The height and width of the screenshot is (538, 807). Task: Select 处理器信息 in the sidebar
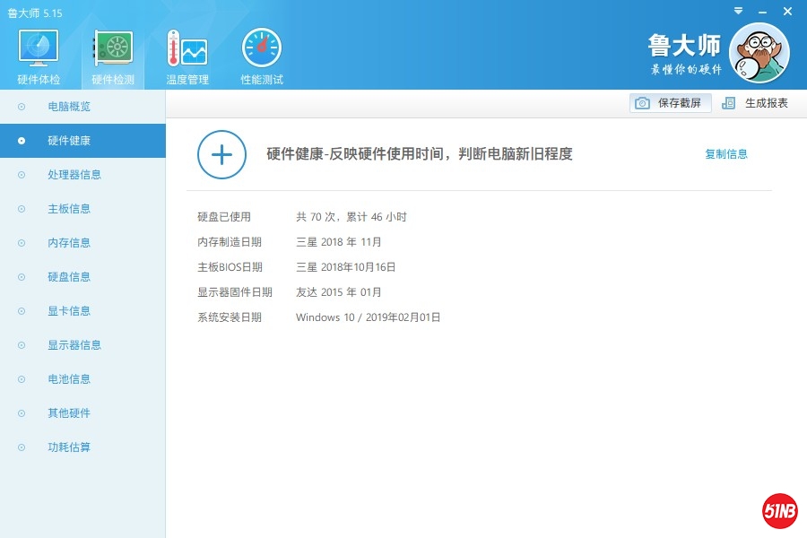point(74,175)
